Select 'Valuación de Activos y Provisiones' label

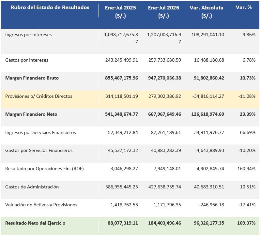click(x=41, y=205)
